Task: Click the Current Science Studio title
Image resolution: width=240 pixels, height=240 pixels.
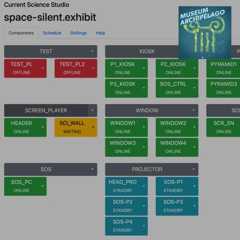Action: (x=37, y=5)
